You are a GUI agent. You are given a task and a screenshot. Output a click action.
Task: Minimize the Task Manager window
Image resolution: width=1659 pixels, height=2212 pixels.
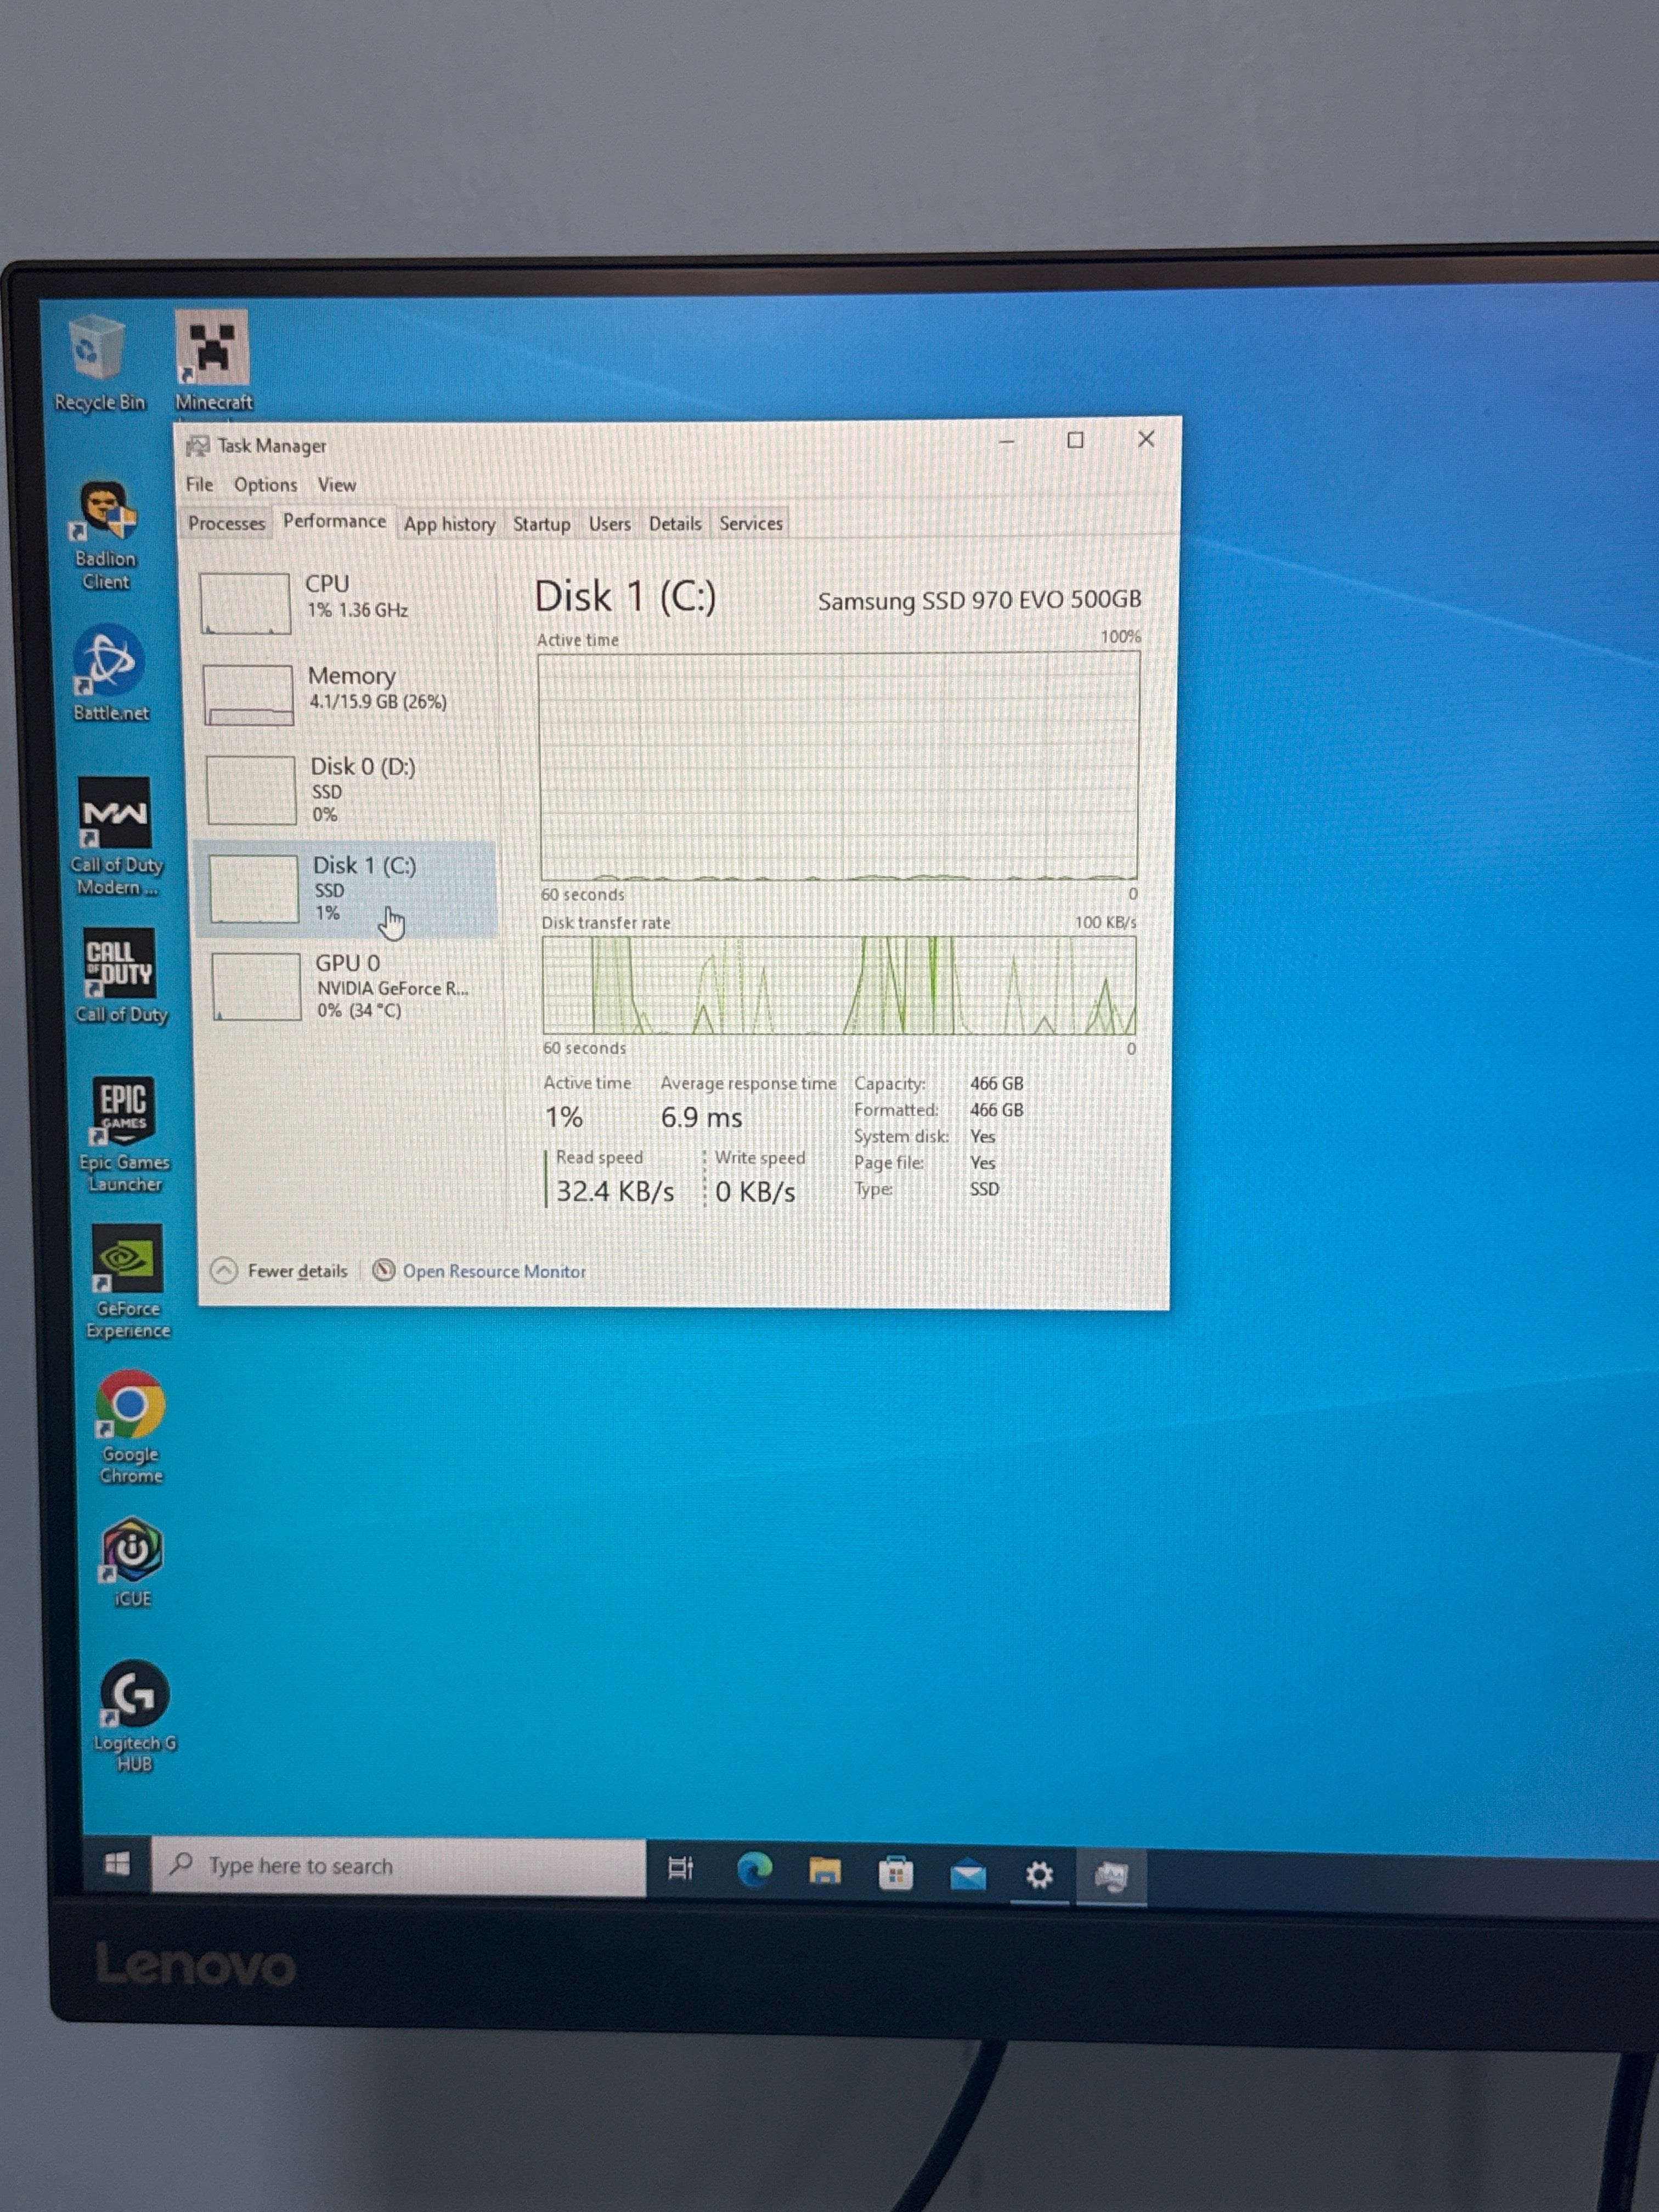[x=1007, y=441]
